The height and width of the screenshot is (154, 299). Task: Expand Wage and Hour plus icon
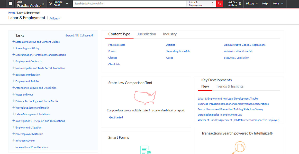(x=14, y=94)
